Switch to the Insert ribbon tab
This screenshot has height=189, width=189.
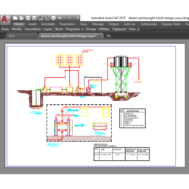(32, 24)
